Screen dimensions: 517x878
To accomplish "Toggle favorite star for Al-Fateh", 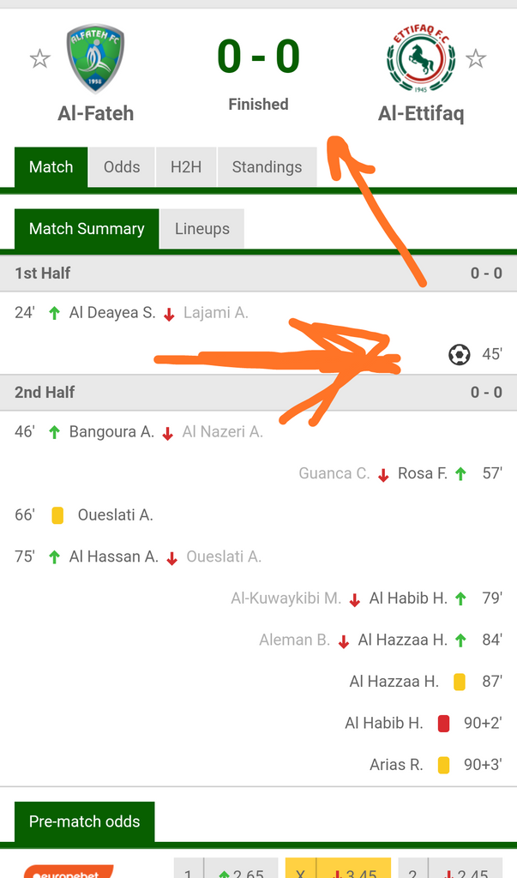I will [x=39, y=59].
